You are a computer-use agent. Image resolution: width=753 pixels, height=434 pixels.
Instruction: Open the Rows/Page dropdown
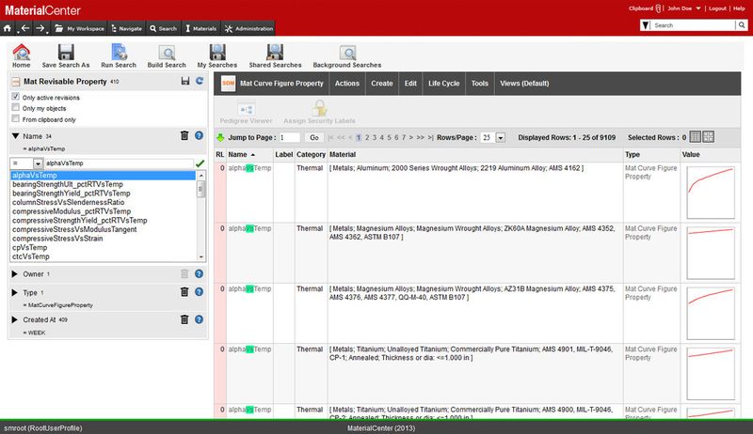[501, 137]
